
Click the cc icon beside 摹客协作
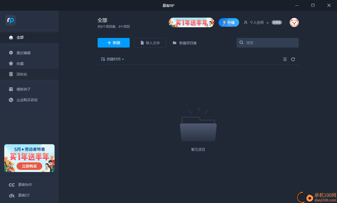[x=12, y=185]
